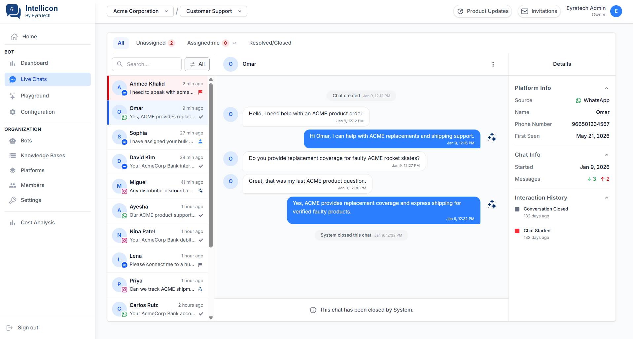
Task: Open the All filter options button
Action: [197, 64]
